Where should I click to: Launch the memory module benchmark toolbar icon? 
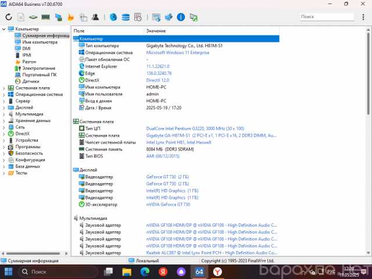tap(45, 17)
